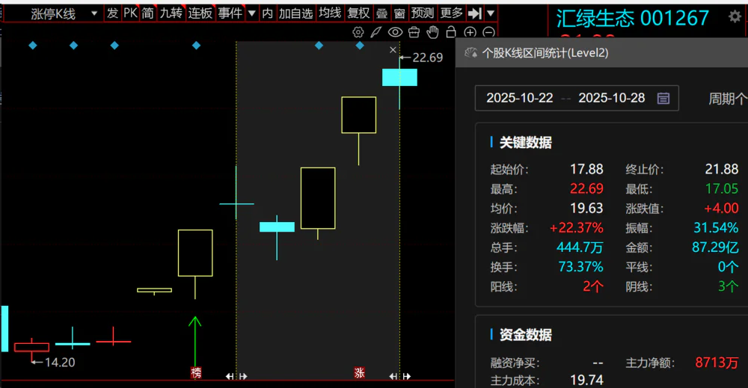Select the pen drawing tool icon
Viewport: 748px width, 388px height.
click(x=375, y=32)
